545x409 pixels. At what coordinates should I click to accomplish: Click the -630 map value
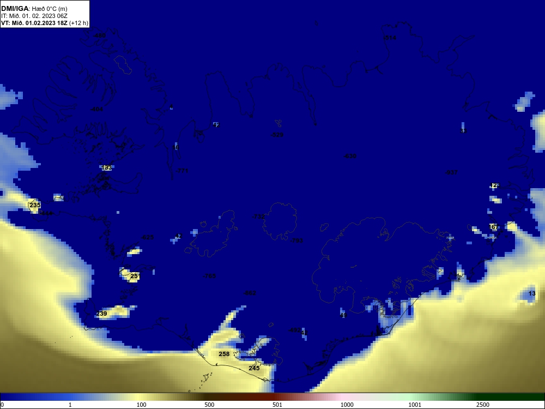pos(350,156)
